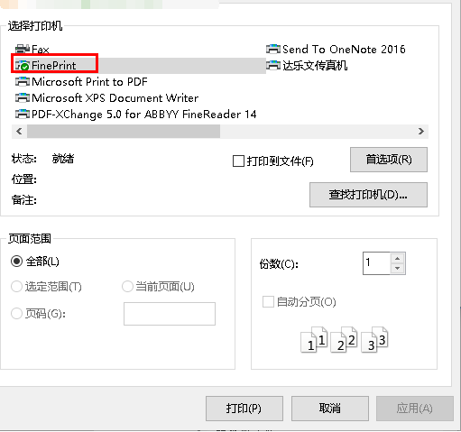
Task: Select the 全部 page range radio
Action: [16, 262]
